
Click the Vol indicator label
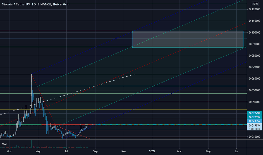pos(4,144)
